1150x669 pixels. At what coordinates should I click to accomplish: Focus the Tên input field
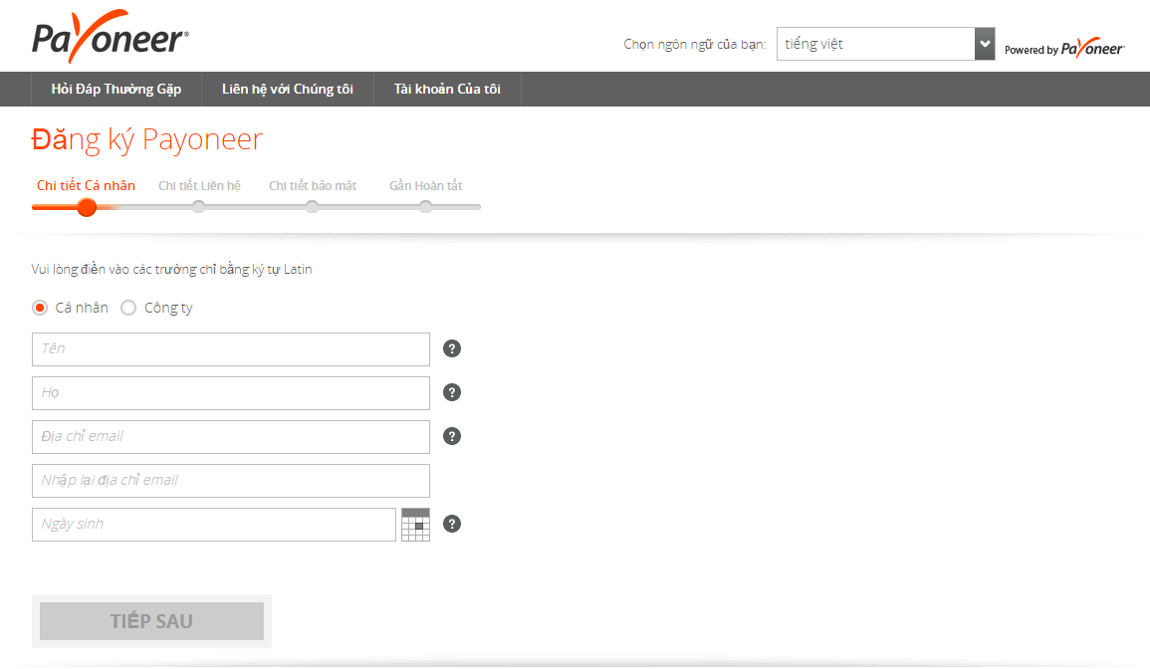(230, 349)
